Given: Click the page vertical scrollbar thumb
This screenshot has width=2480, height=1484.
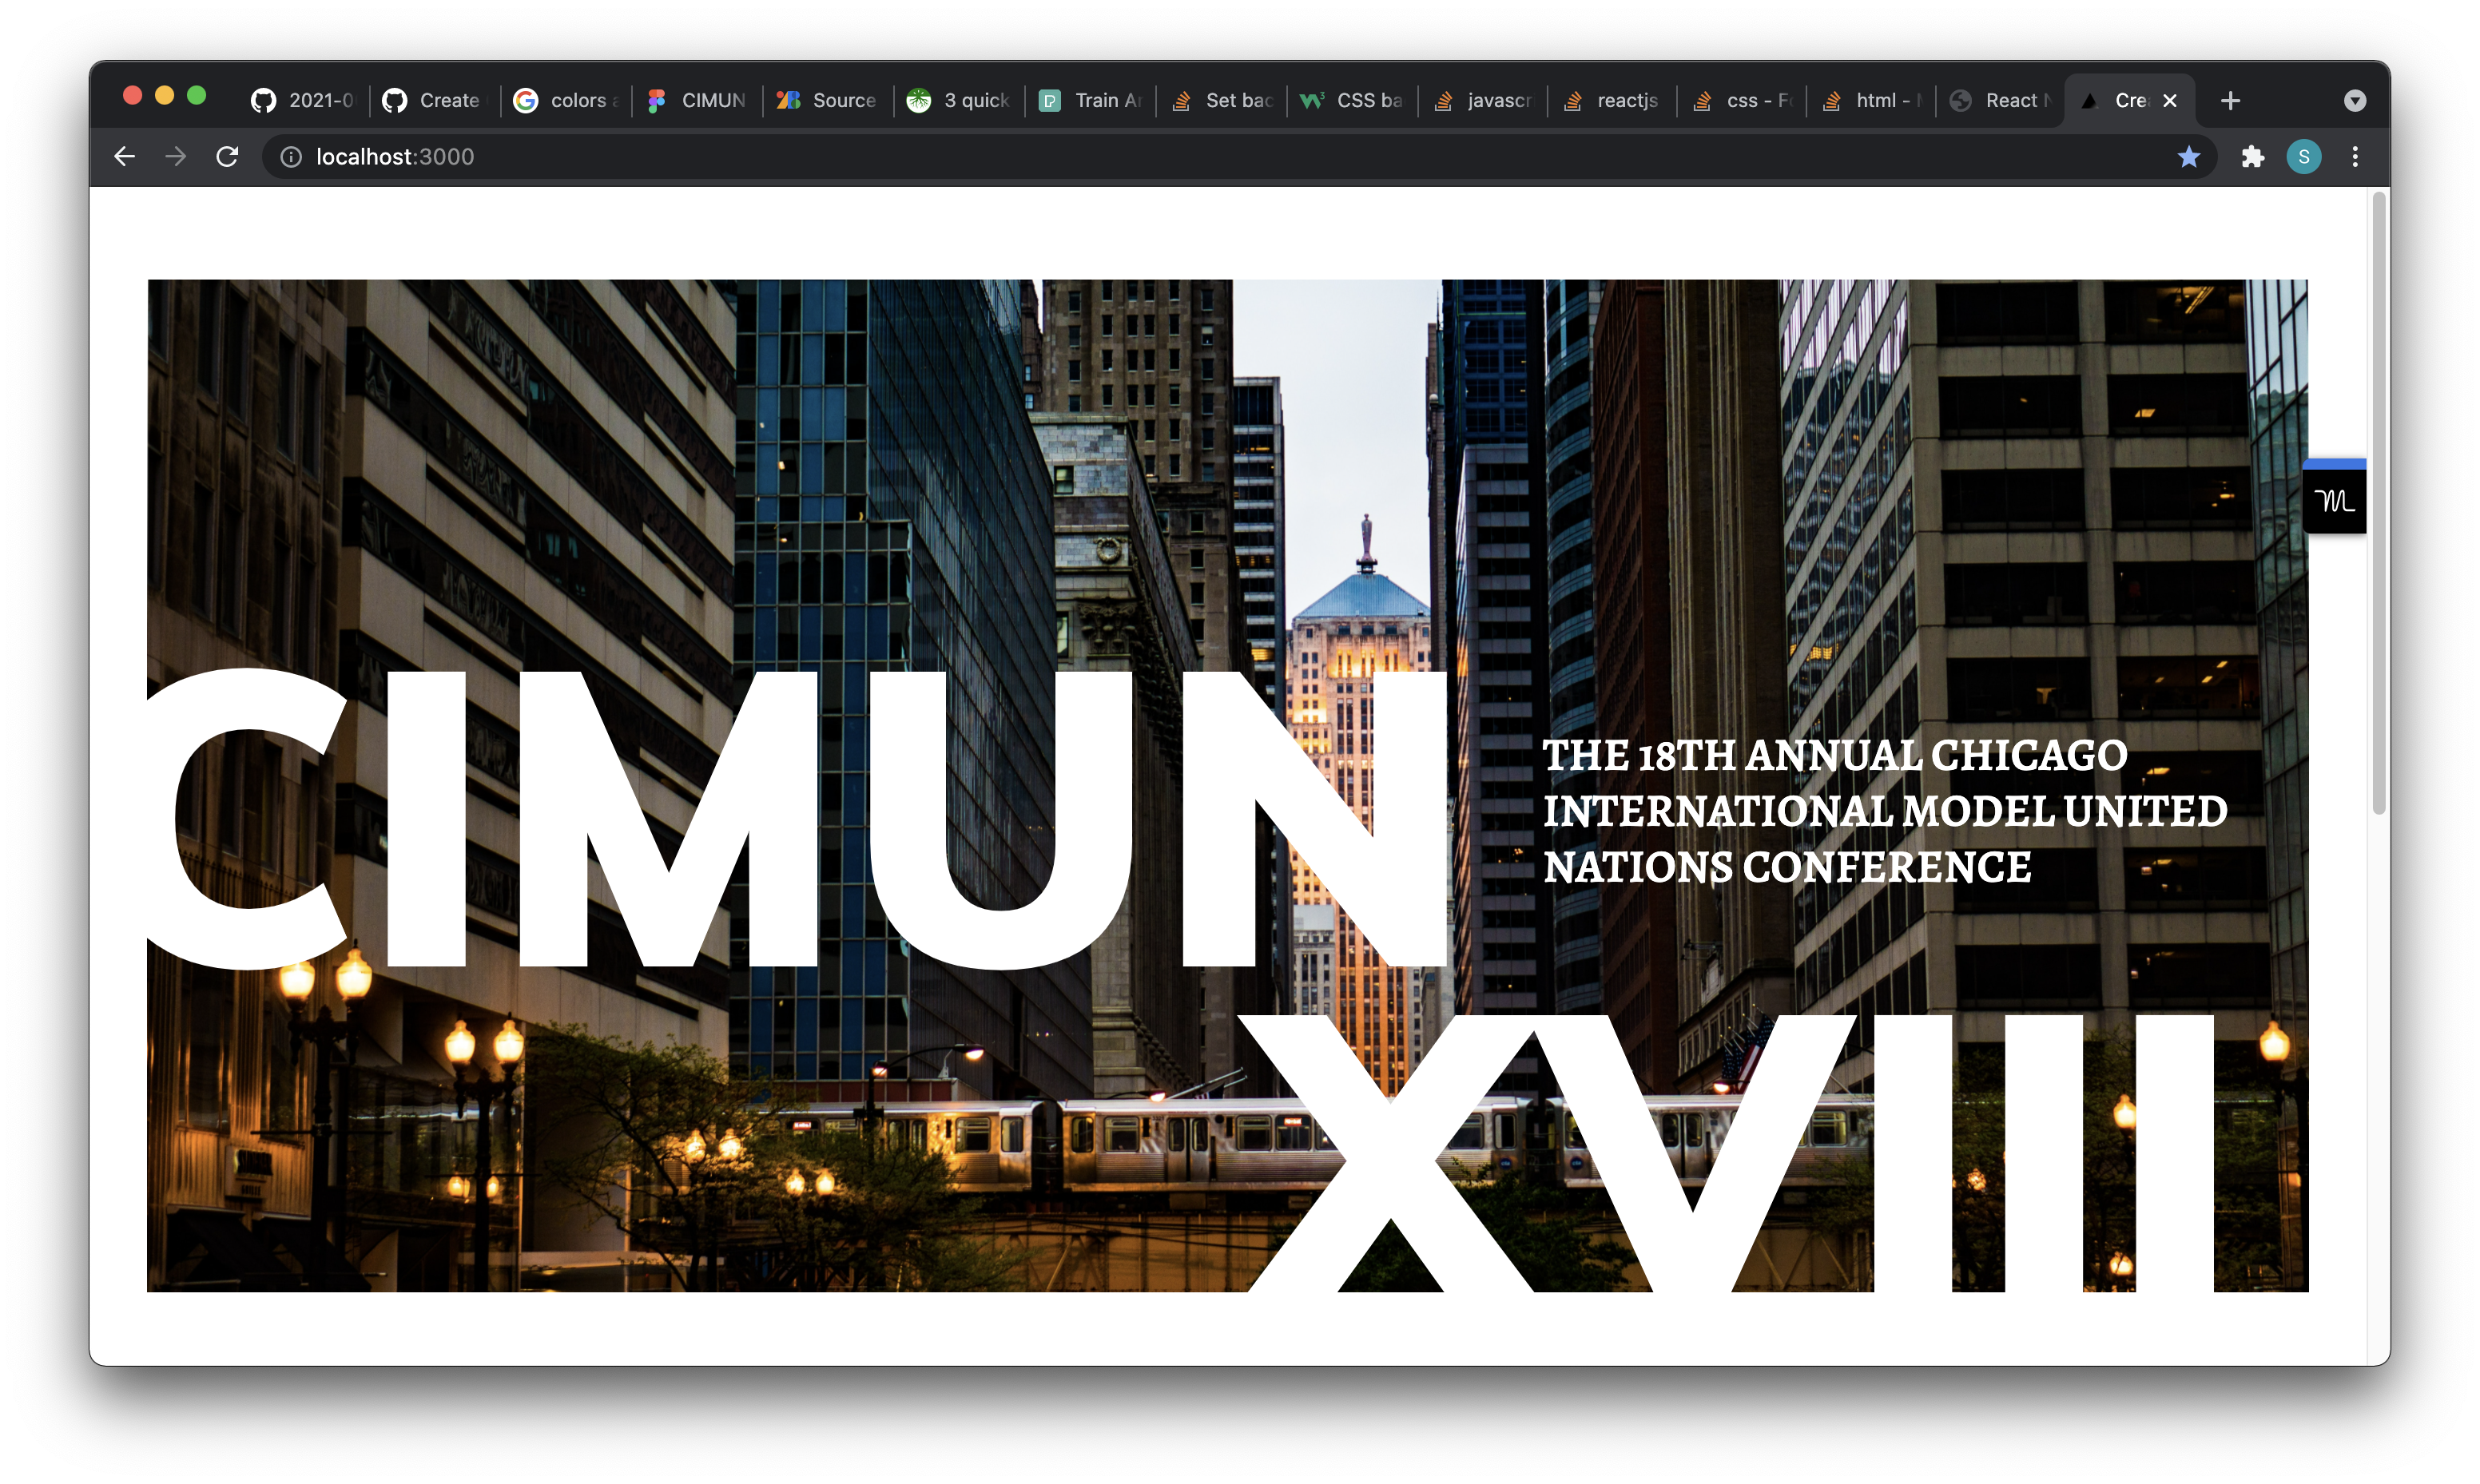Looking at the screenshot, I should 2379,500.
